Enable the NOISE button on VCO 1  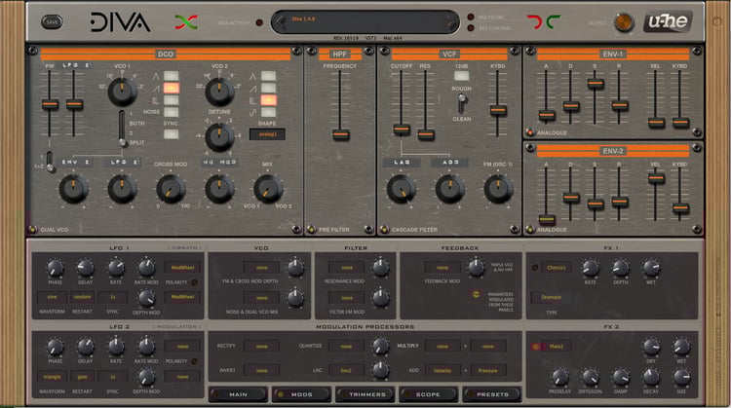171,112
